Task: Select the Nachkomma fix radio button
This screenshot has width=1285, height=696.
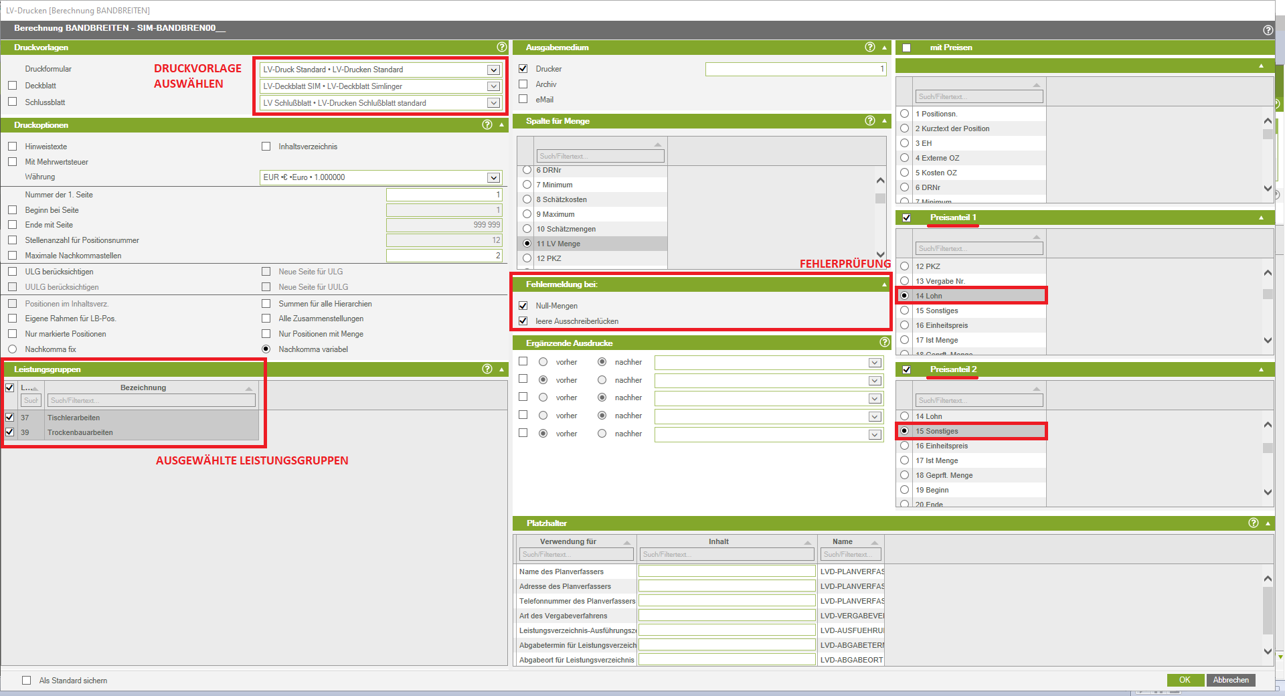Action: (12, 349)
